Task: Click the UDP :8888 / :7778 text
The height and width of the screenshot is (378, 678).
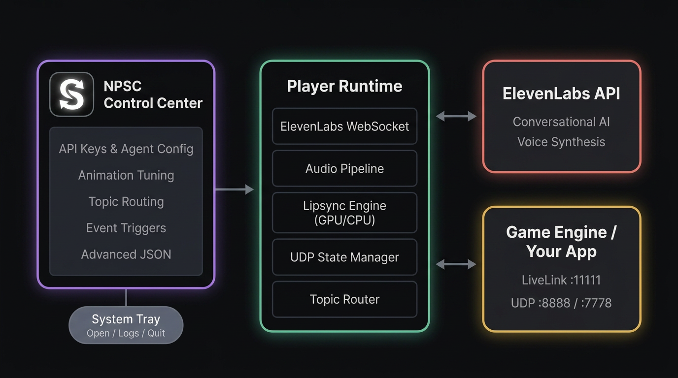Action: tap(561, 303)
